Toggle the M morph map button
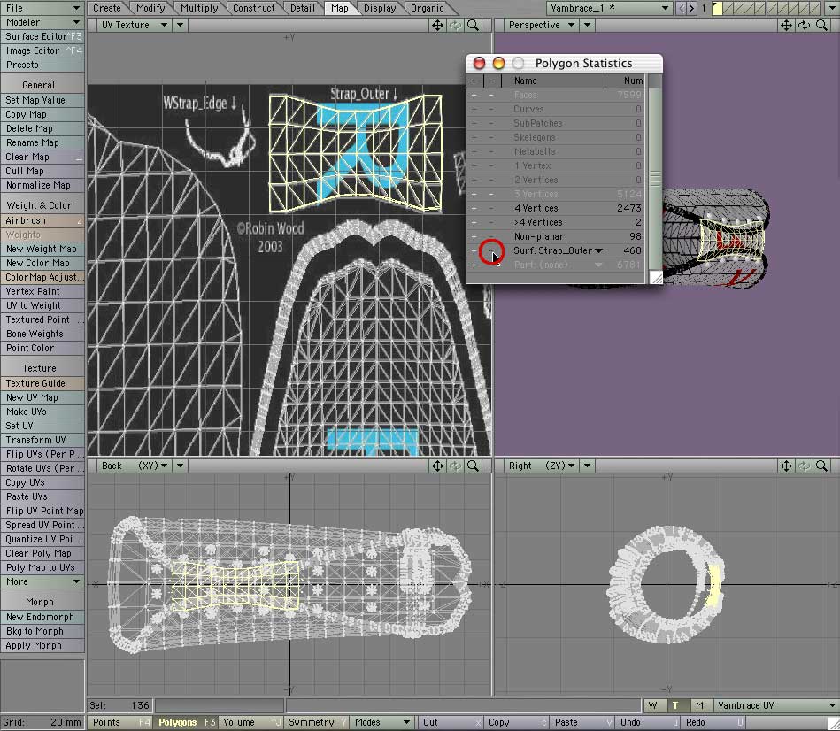Viewport: 840px width, 731px height. click(x=699, y=706)
